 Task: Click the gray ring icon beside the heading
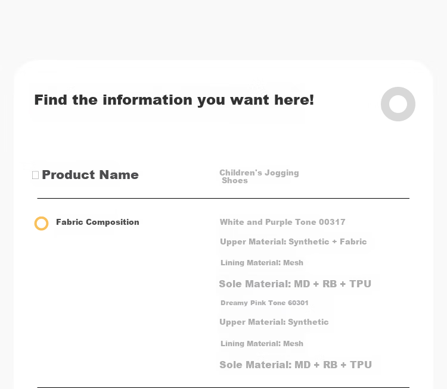(x=398, y=104)
